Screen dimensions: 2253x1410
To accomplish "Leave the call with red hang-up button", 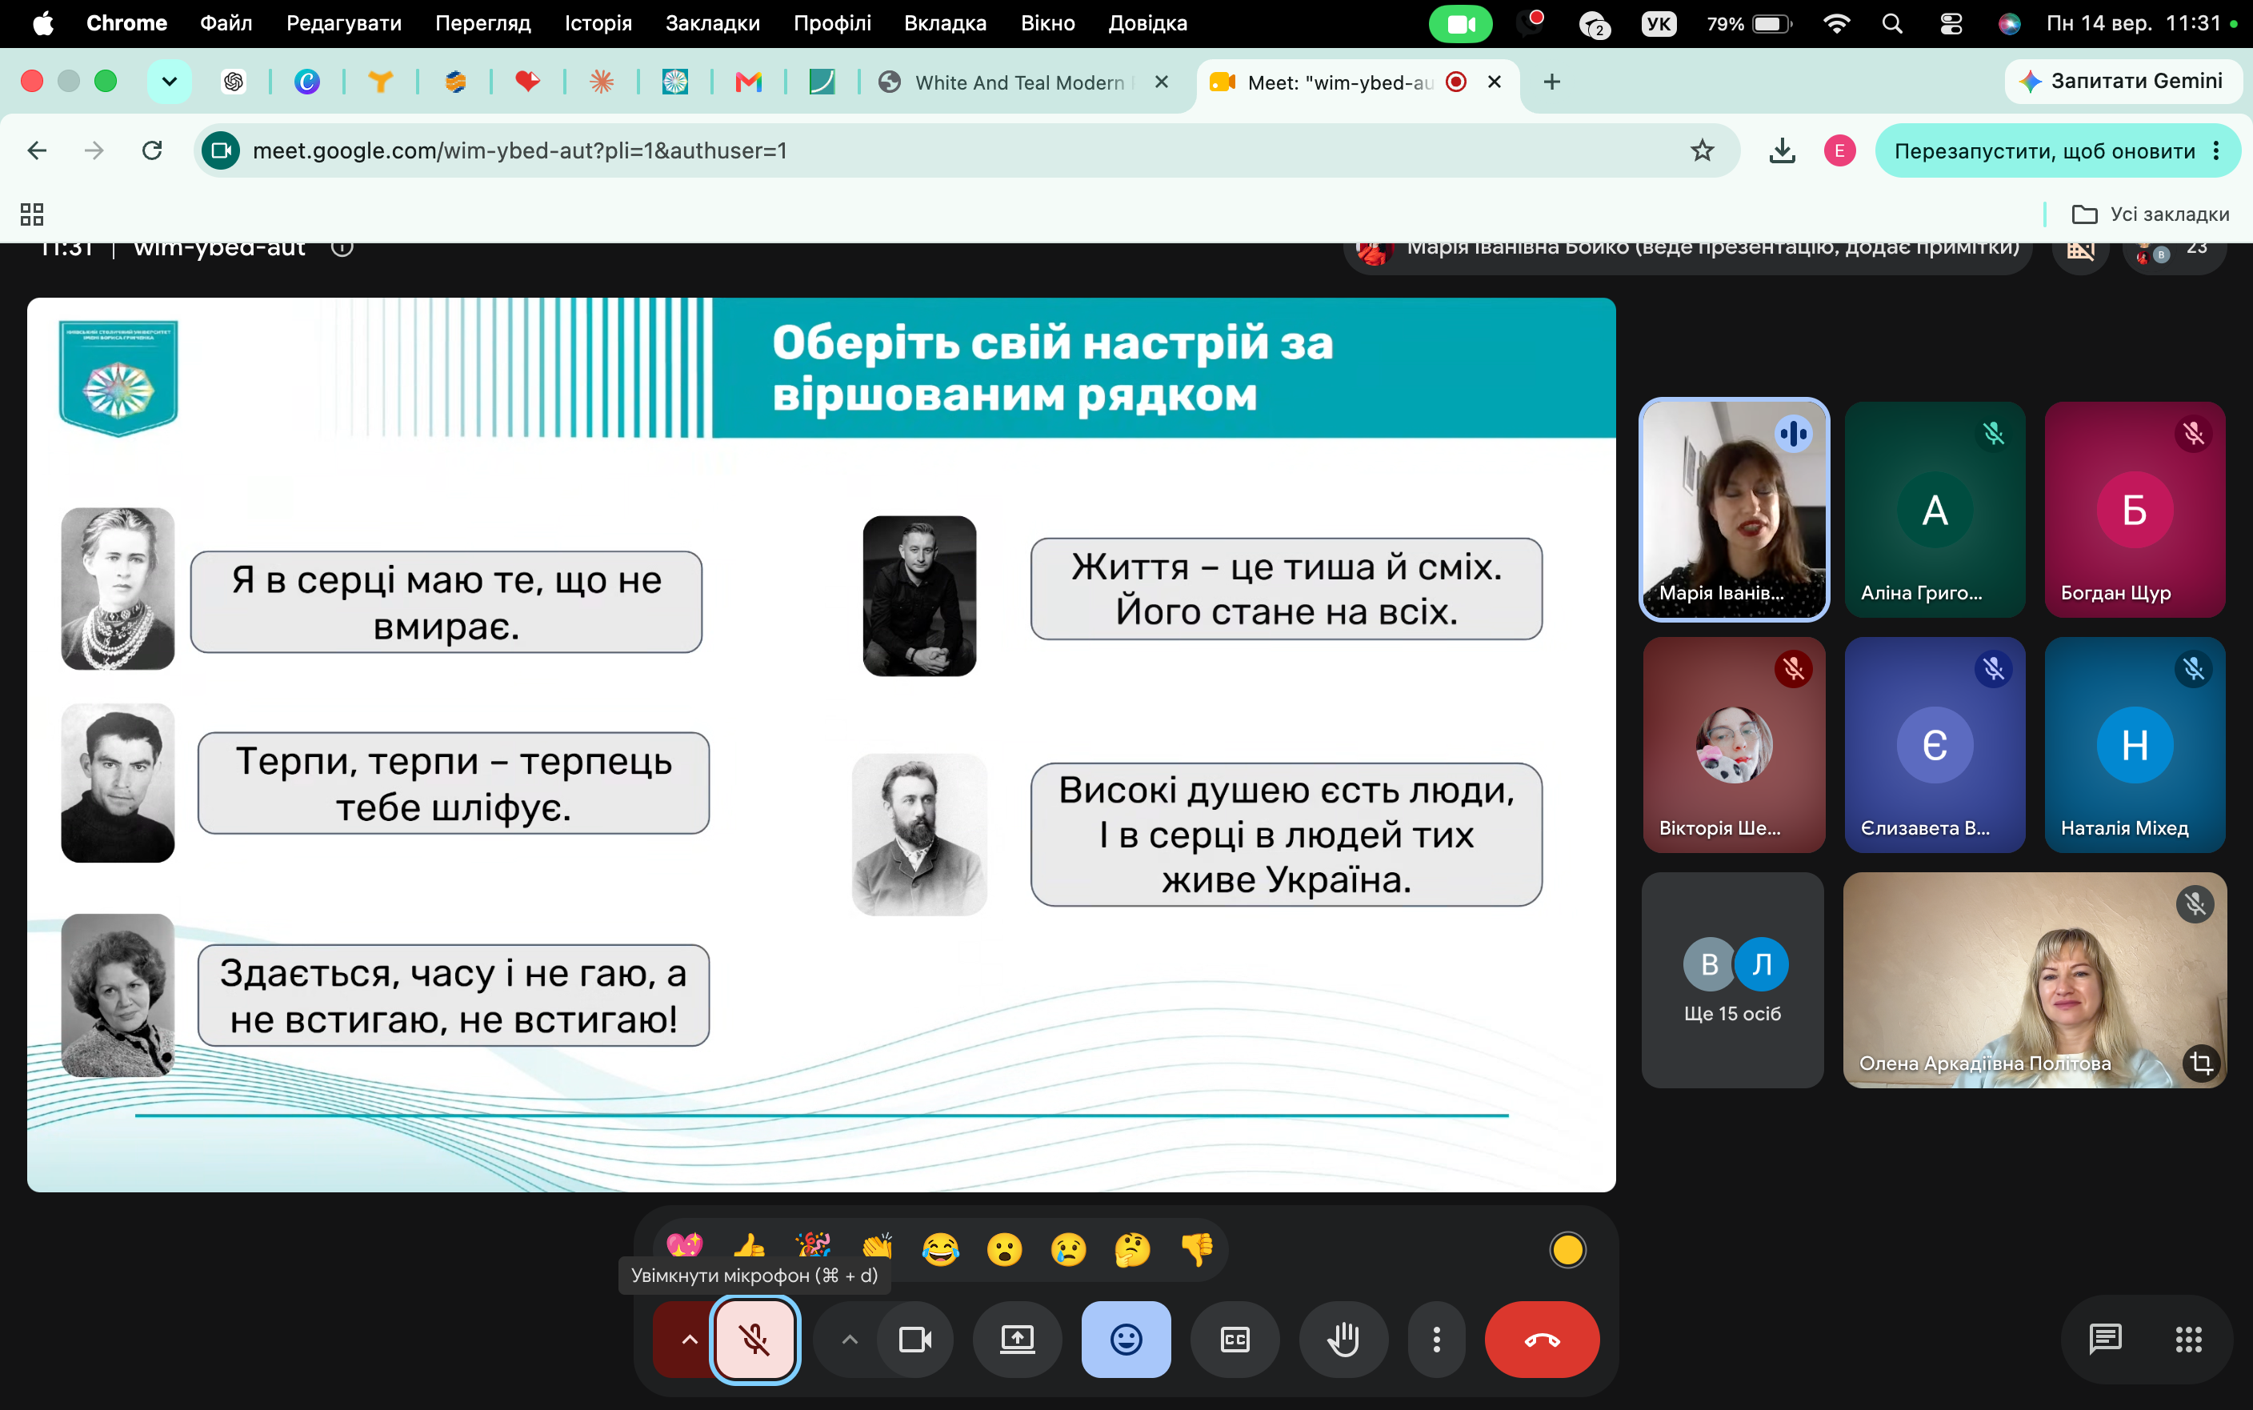I will [x=1542, y=1340].
